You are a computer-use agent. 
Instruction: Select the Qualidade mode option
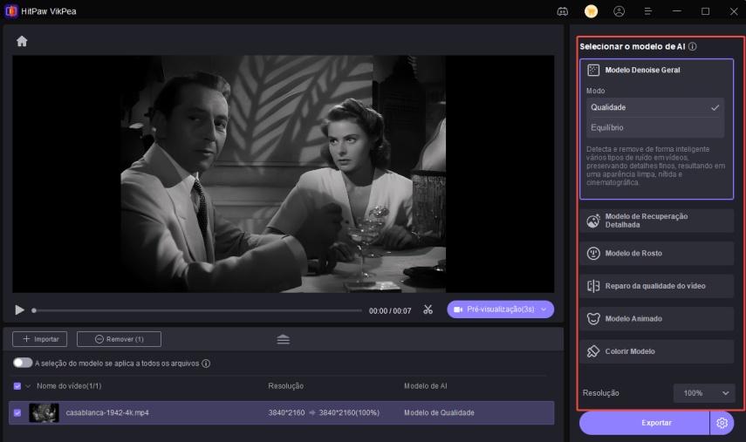point(655,107)
